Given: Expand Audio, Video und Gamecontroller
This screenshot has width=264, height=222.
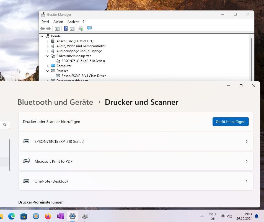Looking at the screenshot, I should click(x=48, y=46).
